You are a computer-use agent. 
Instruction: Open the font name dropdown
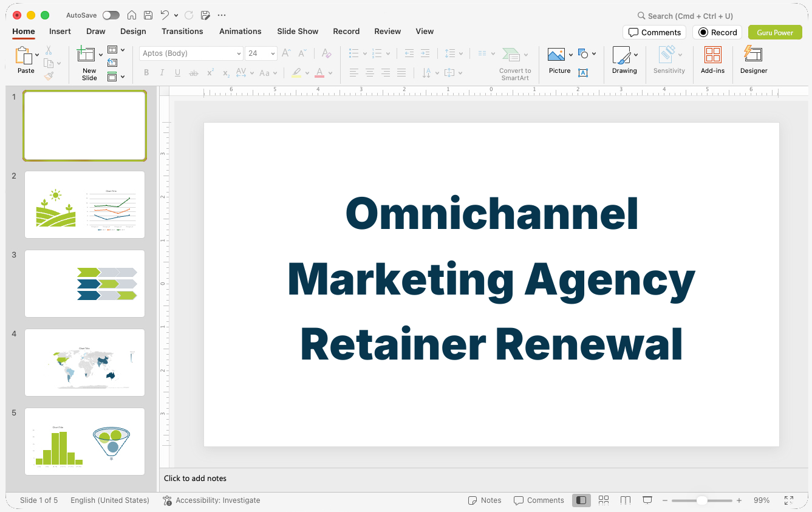point(239,53)
